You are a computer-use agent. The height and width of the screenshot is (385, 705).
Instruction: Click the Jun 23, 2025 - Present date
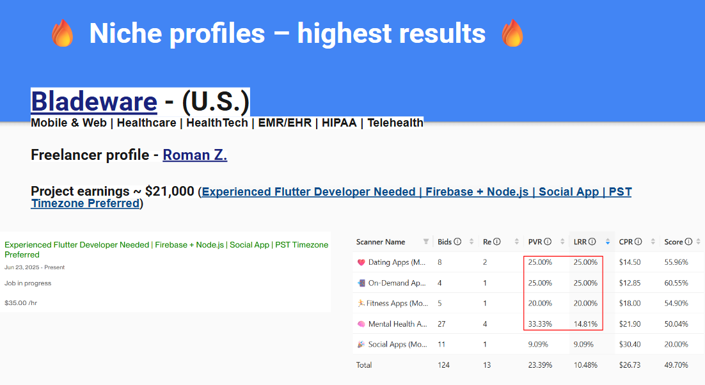tap(35, 267)
